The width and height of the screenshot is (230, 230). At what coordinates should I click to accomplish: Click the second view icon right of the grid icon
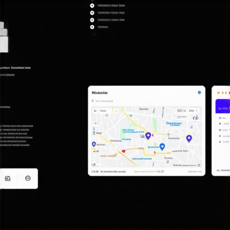click(x=184, y=111)
